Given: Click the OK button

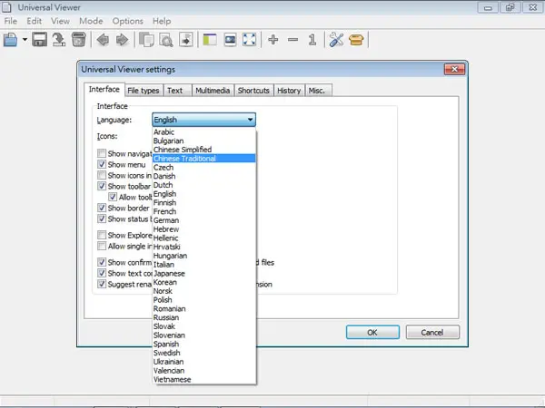Looking at the screenshot, I should click(x=372, y=333).
